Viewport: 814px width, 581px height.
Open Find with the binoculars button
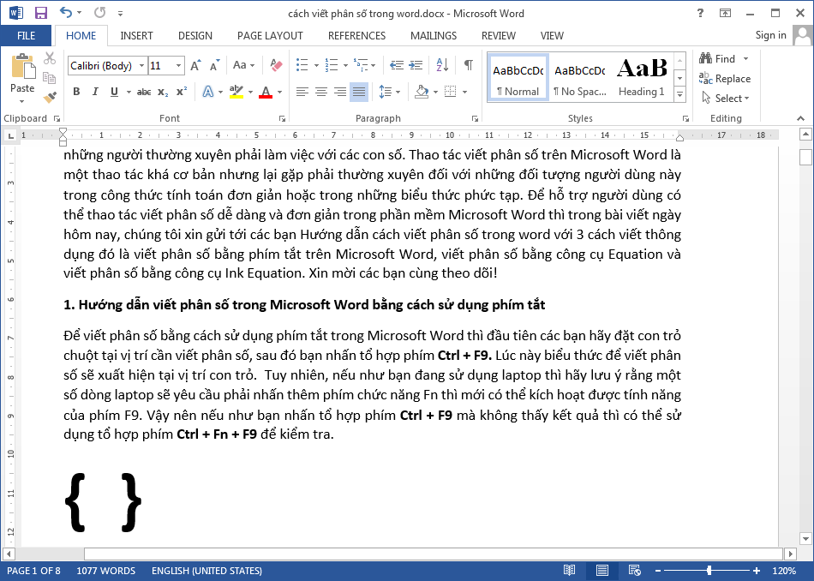(717, 58)
